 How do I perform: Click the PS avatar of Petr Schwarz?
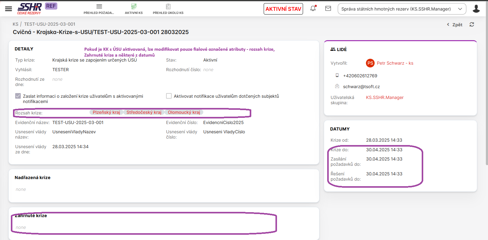click(370, 63)
